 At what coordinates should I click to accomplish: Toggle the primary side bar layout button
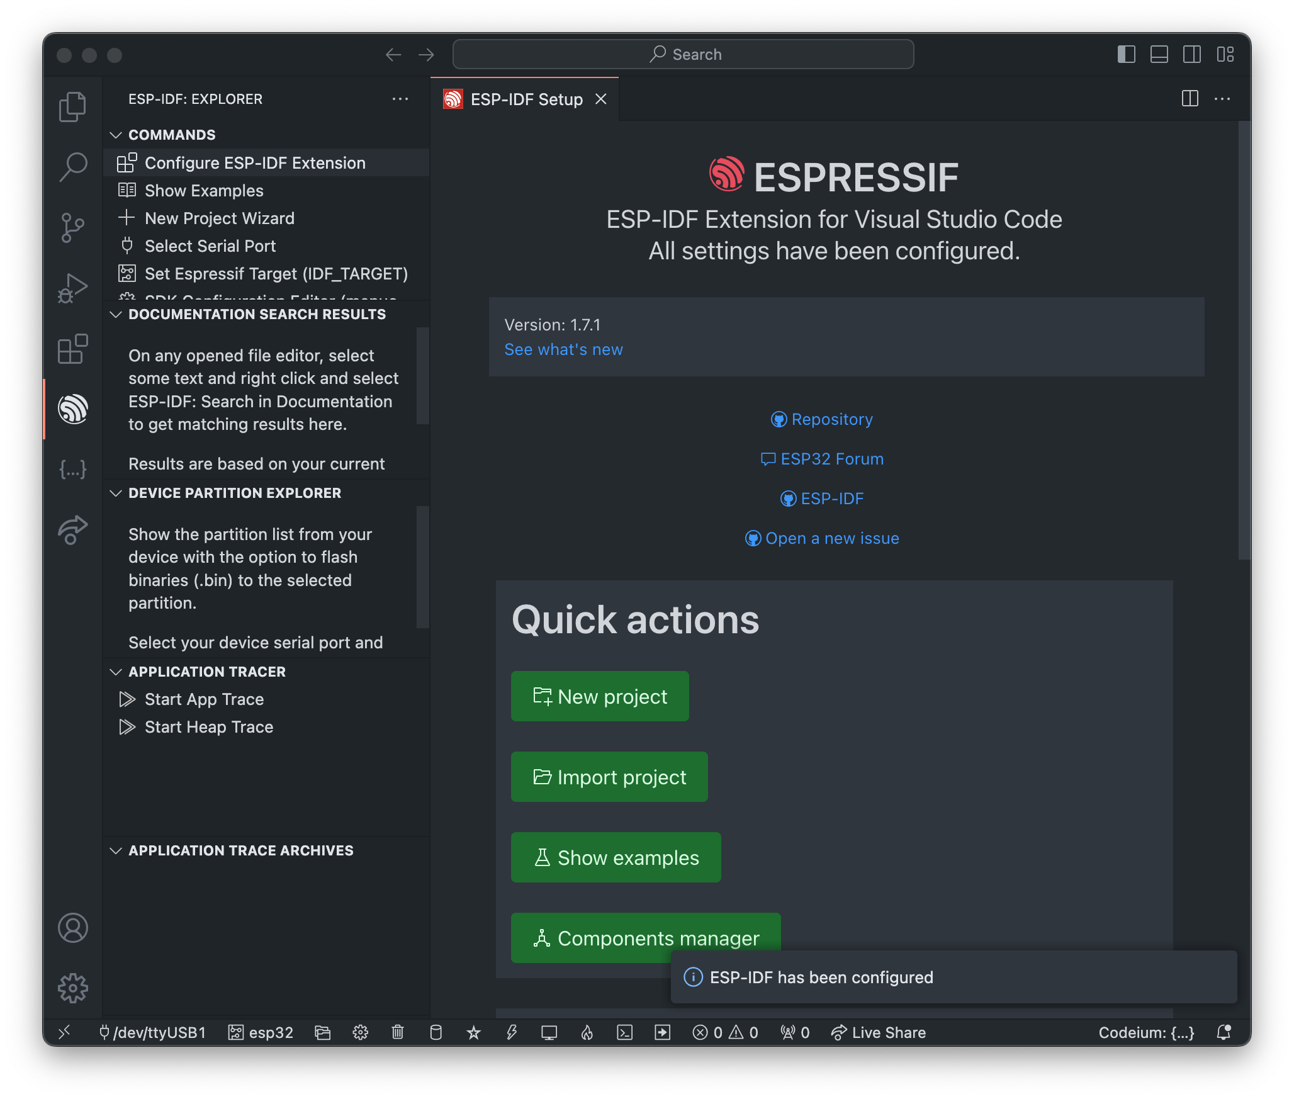click(x=1127, y=54)
